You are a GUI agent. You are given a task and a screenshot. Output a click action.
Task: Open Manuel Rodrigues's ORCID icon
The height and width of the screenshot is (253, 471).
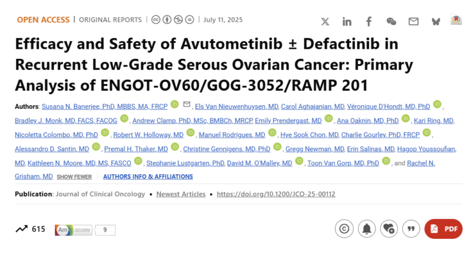click(272, 132)
